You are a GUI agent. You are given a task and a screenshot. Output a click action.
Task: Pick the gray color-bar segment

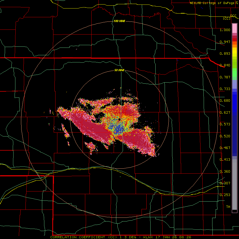coord(234,185)
